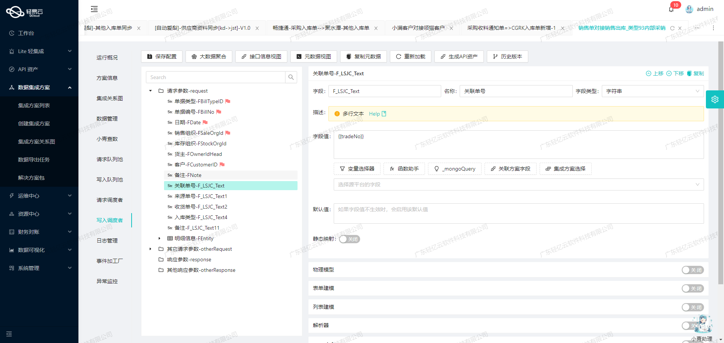Move the field up with 上移
The width and height of the screenshot is (724, 343).
point(655,73)
